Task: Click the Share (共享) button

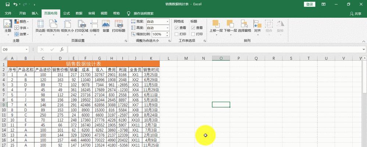Action: point(356,14)
